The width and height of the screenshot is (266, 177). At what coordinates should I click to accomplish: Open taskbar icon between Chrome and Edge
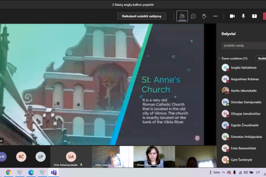pyautogui.click(x=20, y=173)
